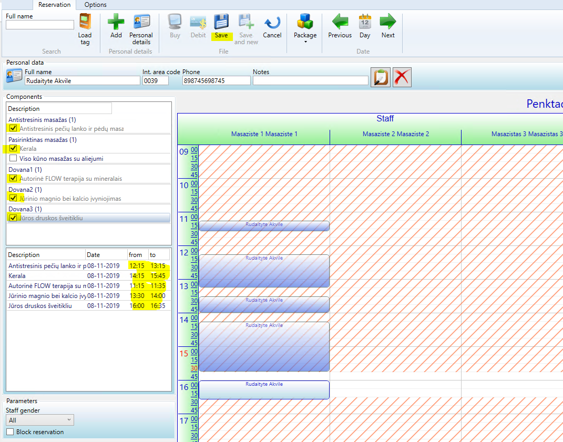Click the Phone number field
The width and height of the screenshot is (563, 442).
tap(216, 81)
